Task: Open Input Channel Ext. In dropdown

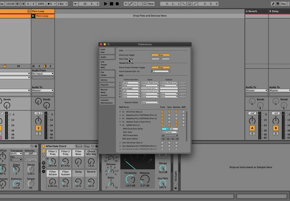Action: pyautogui.click(x=161, y=71)
